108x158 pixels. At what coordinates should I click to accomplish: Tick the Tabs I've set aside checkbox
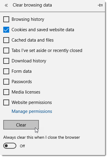tap(6, 50)
